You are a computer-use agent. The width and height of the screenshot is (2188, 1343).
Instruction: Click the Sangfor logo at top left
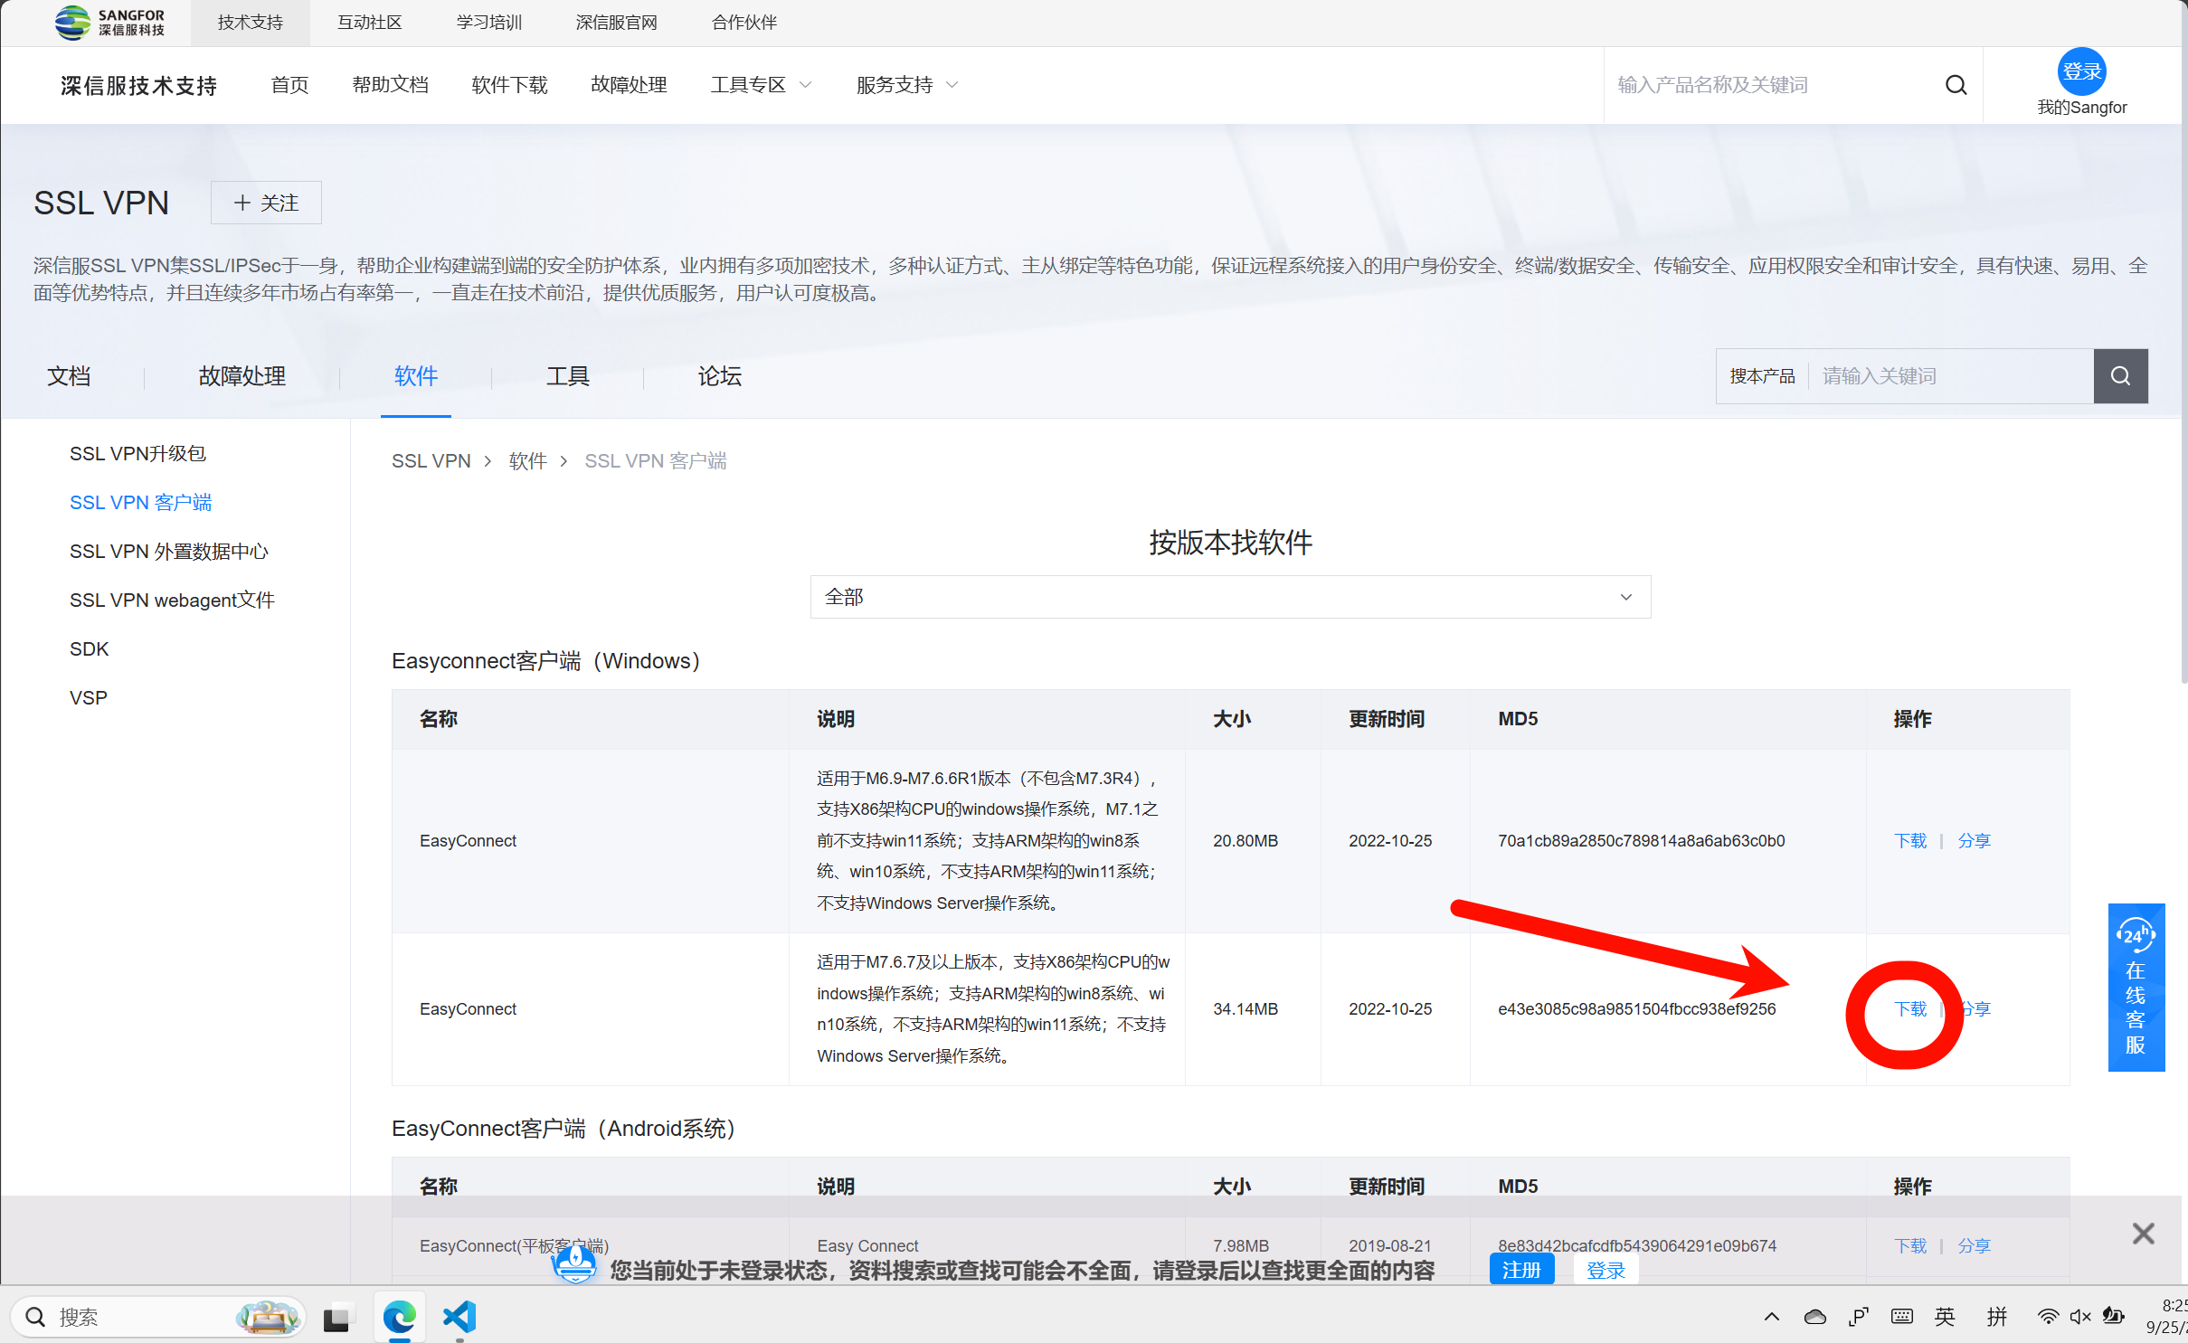pyautogui.click(x=109, y=22)
